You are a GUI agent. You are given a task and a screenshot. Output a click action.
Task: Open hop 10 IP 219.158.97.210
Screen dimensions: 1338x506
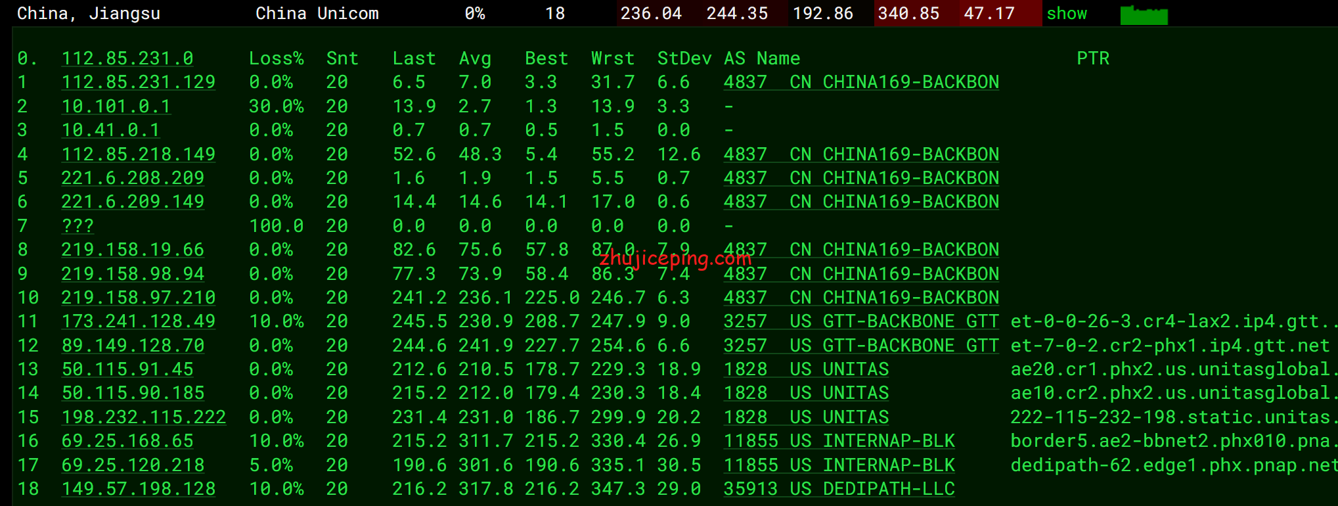139,298
